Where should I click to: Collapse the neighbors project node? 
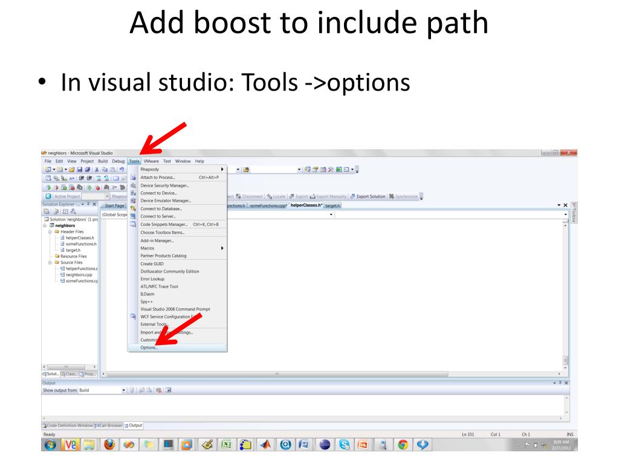(45, 226)
